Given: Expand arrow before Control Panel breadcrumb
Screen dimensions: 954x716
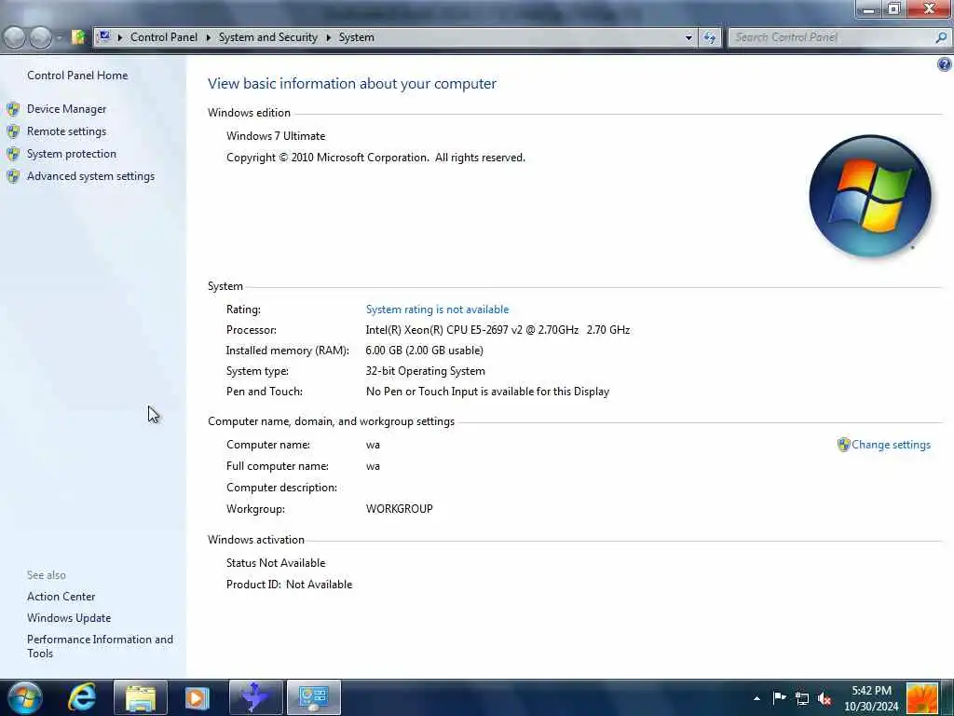Looking at the screenshot, I should pos(120,37).
